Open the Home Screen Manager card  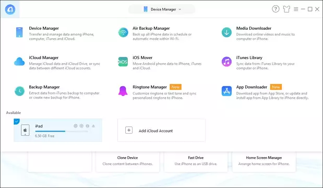pos(264,162)
